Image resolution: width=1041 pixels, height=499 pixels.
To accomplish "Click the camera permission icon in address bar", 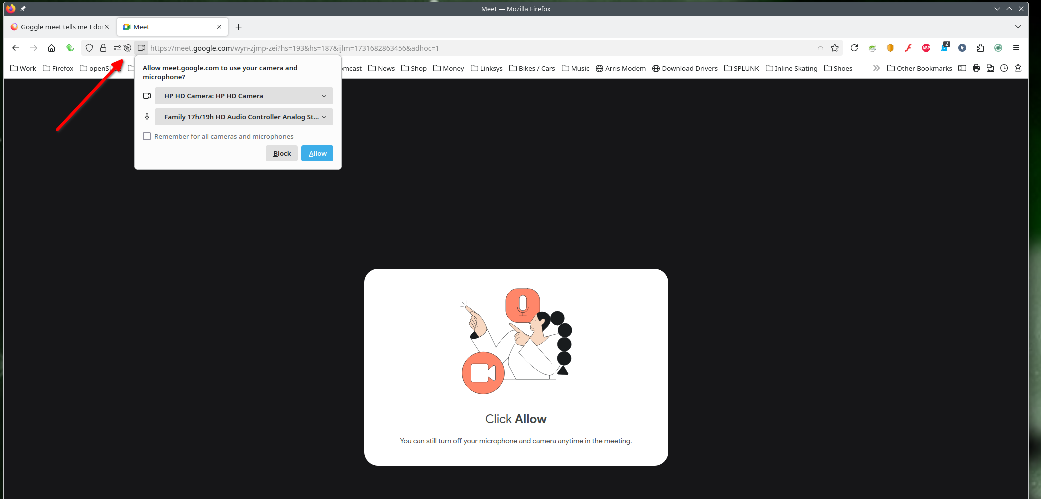I will coord(142,48).
